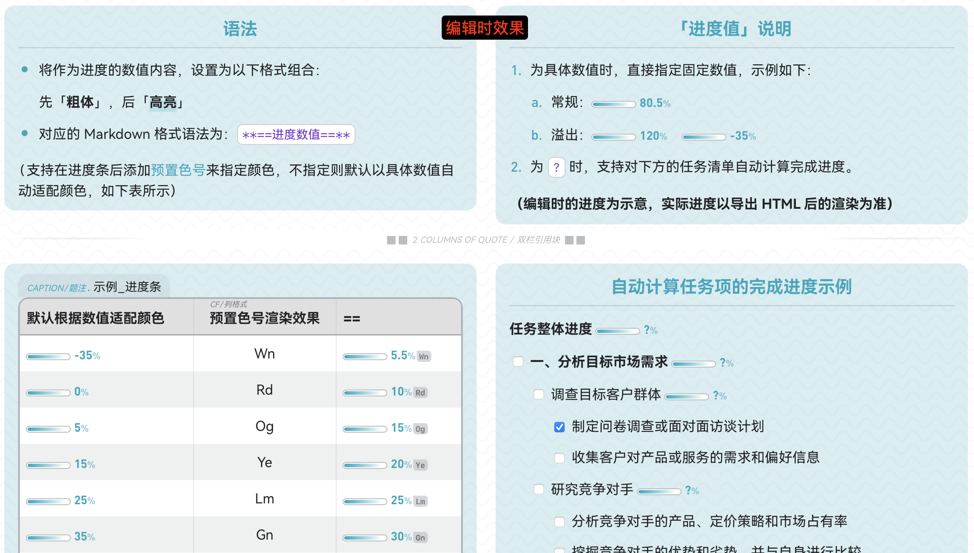Open the 预置色号 link
The image size is (974, 553).
[178, 170]
